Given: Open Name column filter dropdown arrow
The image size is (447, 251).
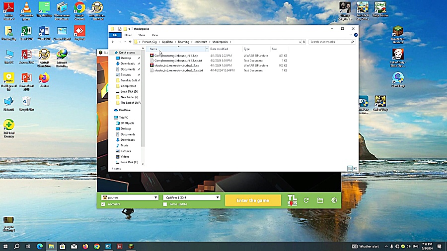Looking at the screenshot, I should point(207,49).
